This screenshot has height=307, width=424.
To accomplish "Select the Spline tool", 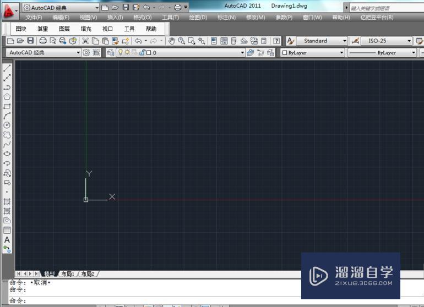I will (x=7, y=144).
